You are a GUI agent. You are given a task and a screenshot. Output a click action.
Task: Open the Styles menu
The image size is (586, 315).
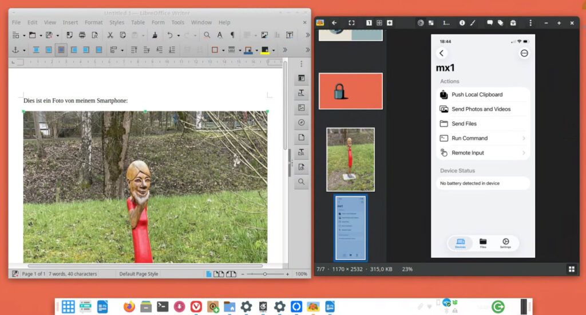point(117,22)
